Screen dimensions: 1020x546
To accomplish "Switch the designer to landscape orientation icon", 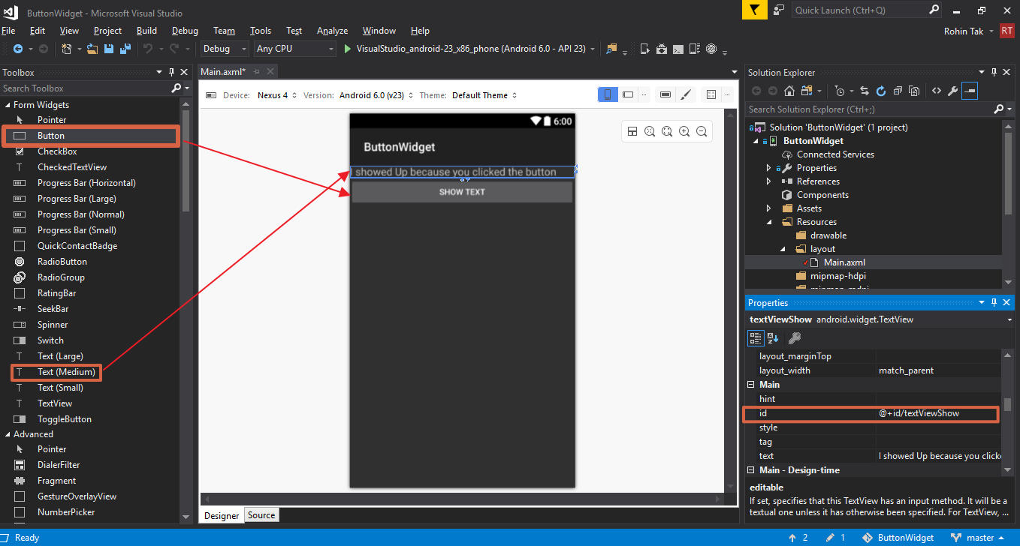I will 628,94.
